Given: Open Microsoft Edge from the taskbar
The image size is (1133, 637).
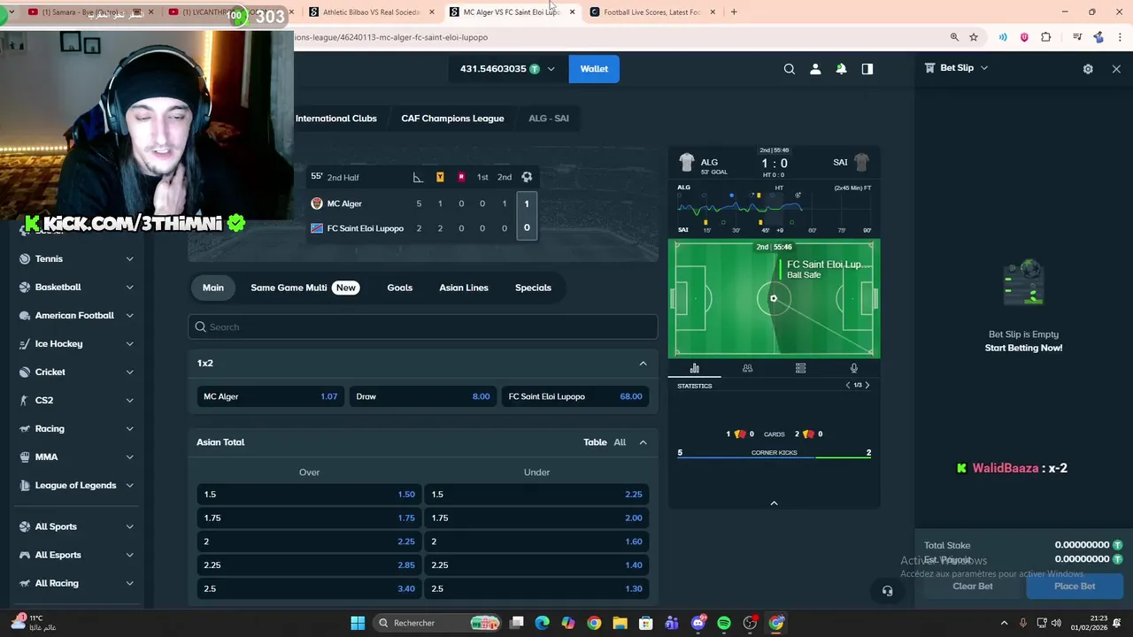Looking at the screenshot, I should [x=542, y=623].
